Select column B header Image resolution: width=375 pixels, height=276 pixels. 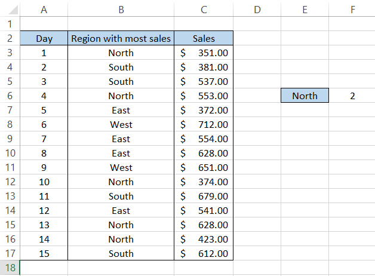121,10
